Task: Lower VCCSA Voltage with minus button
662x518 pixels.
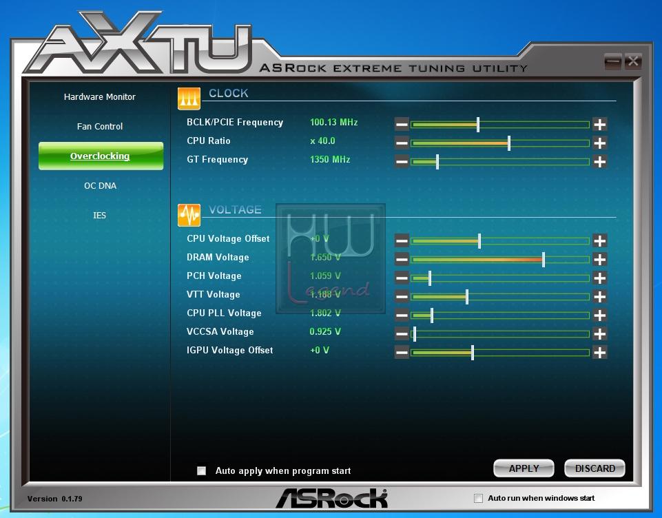Action: (402, 334)
